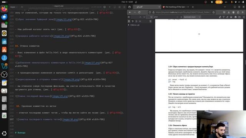Open Rhythmbox music player from dock
Viewport: 246px width, 138px height.
[x=4, y=33]
